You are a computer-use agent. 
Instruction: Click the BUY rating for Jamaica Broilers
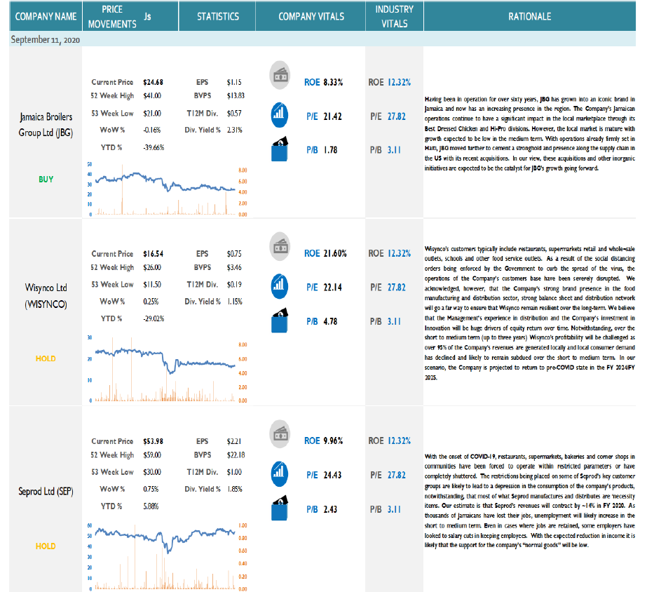46,179
